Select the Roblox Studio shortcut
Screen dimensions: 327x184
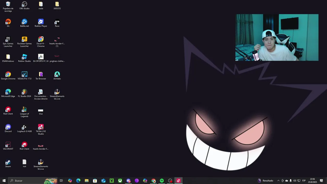(x=25, y=58)
